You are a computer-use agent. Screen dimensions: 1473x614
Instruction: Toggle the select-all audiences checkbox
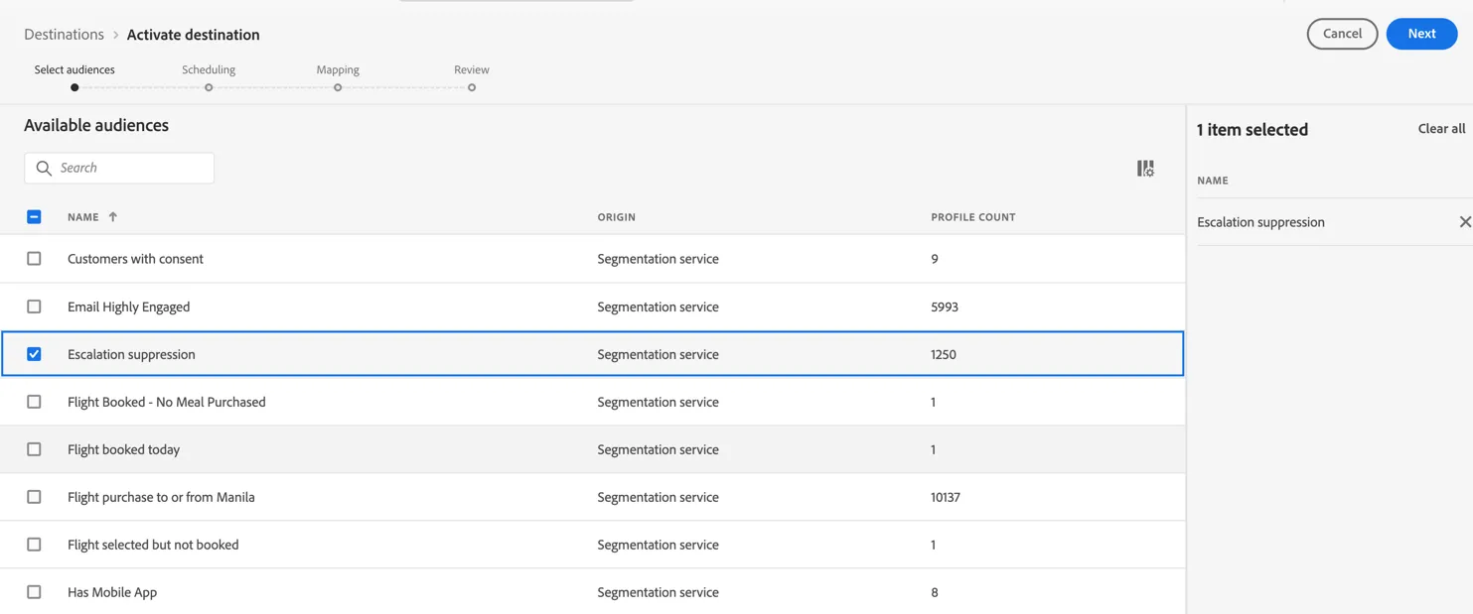34,216
